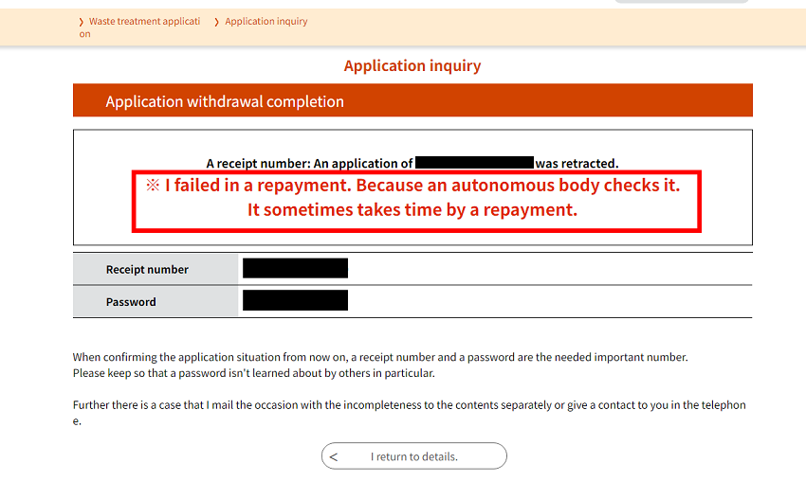Select the Password label cell
The height and width of the screenshot is (499, 806).
click(x=156, y=301)
